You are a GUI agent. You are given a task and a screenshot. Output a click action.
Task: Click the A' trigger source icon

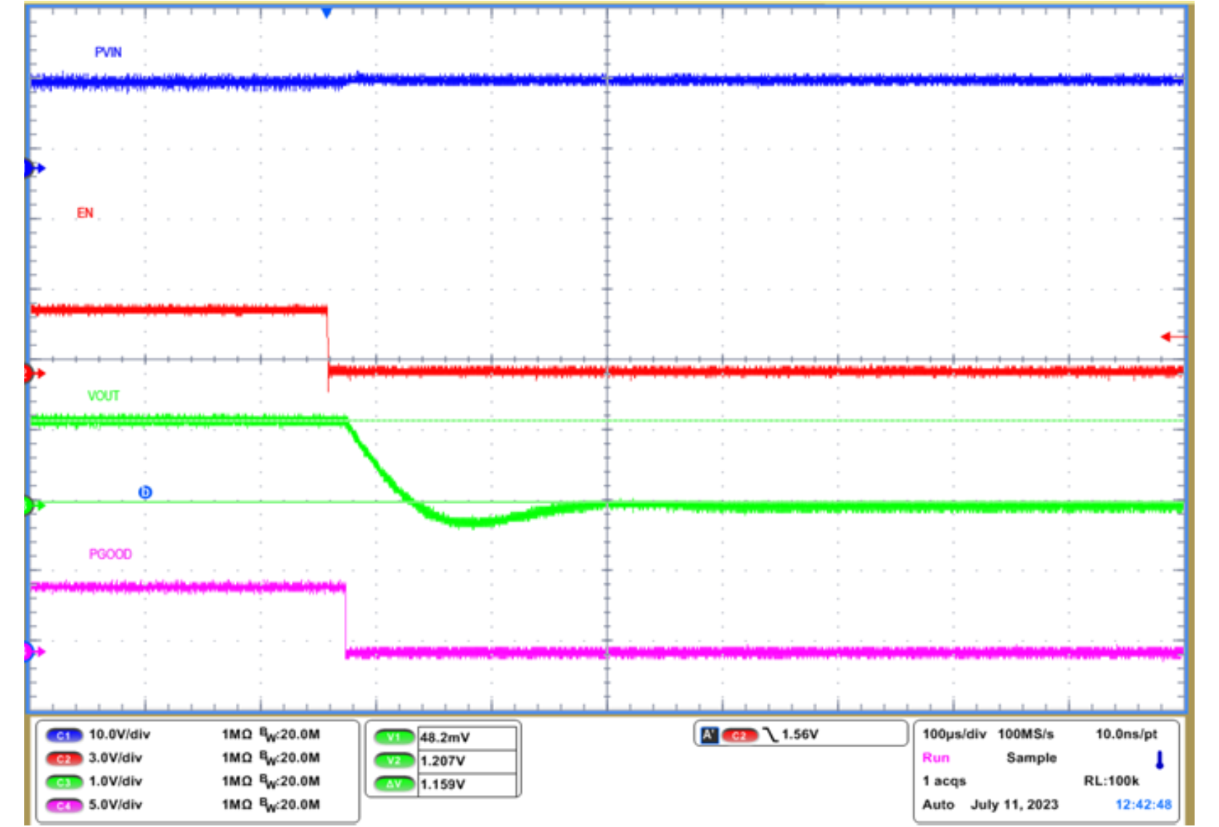(x=708, y=735)
